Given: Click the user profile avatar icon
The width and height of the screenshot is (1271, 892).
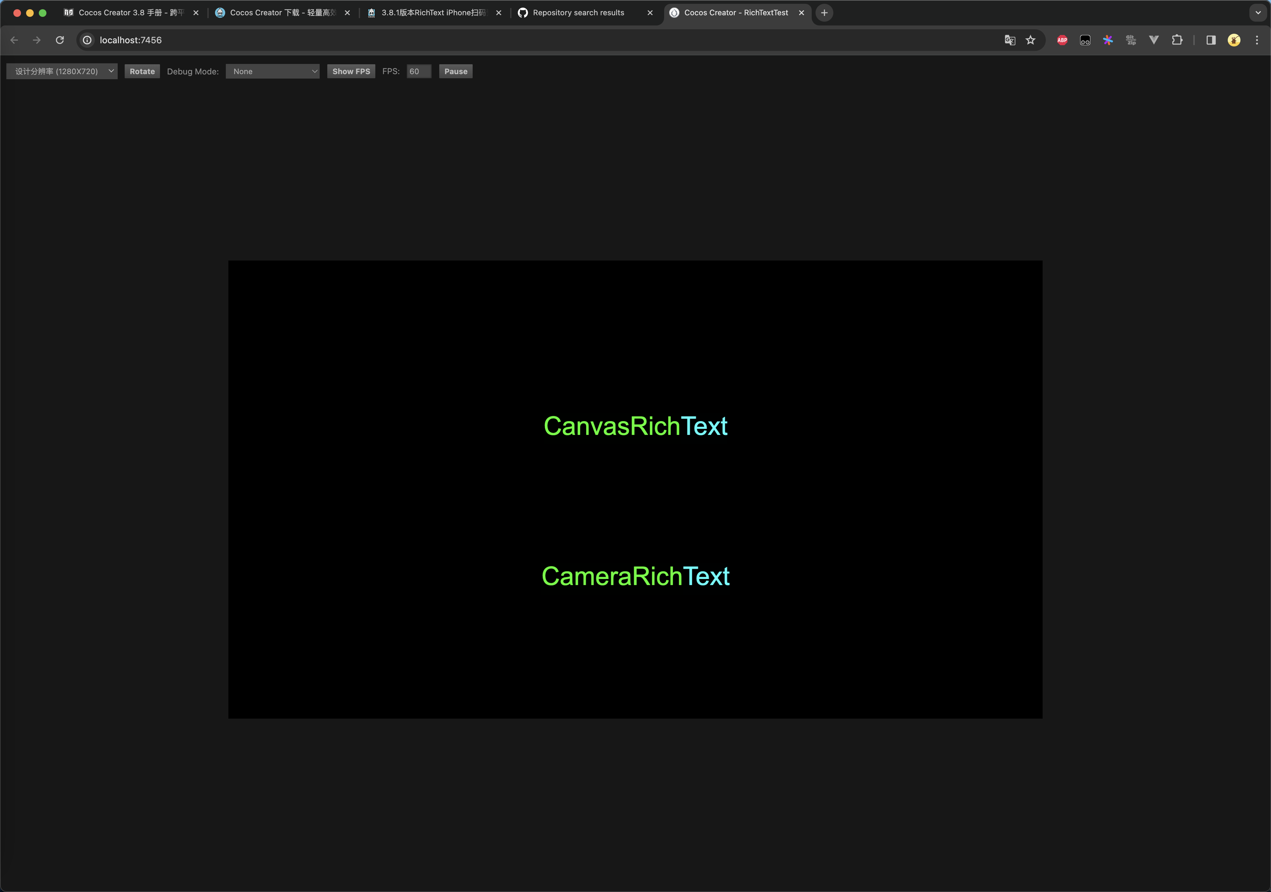Looking at the screenshot, I should click(1234, 40).
